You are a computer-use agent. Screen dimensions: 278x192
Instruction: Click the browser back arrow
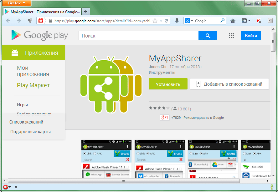tap(8, 21)
